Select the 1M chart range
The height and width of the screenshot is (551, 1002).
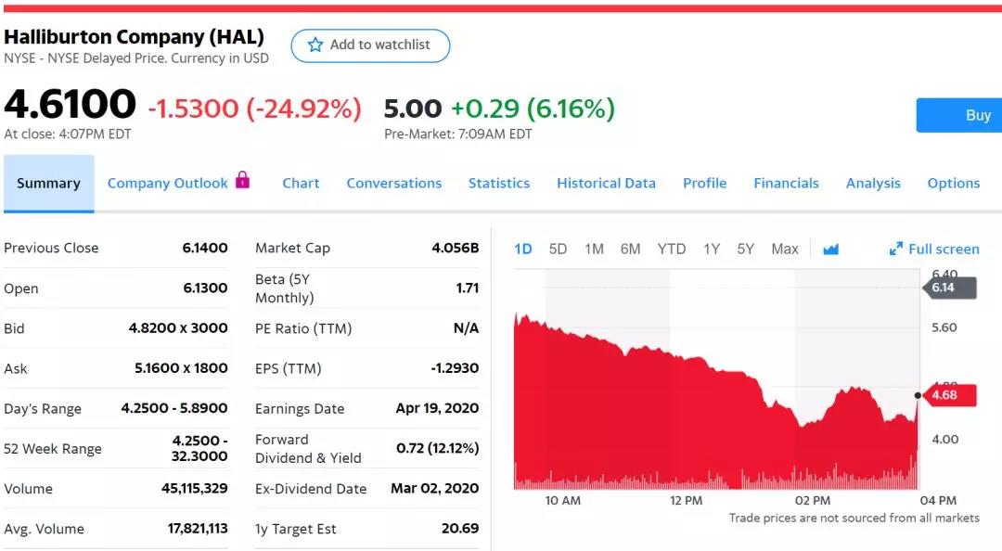[594, 249]
